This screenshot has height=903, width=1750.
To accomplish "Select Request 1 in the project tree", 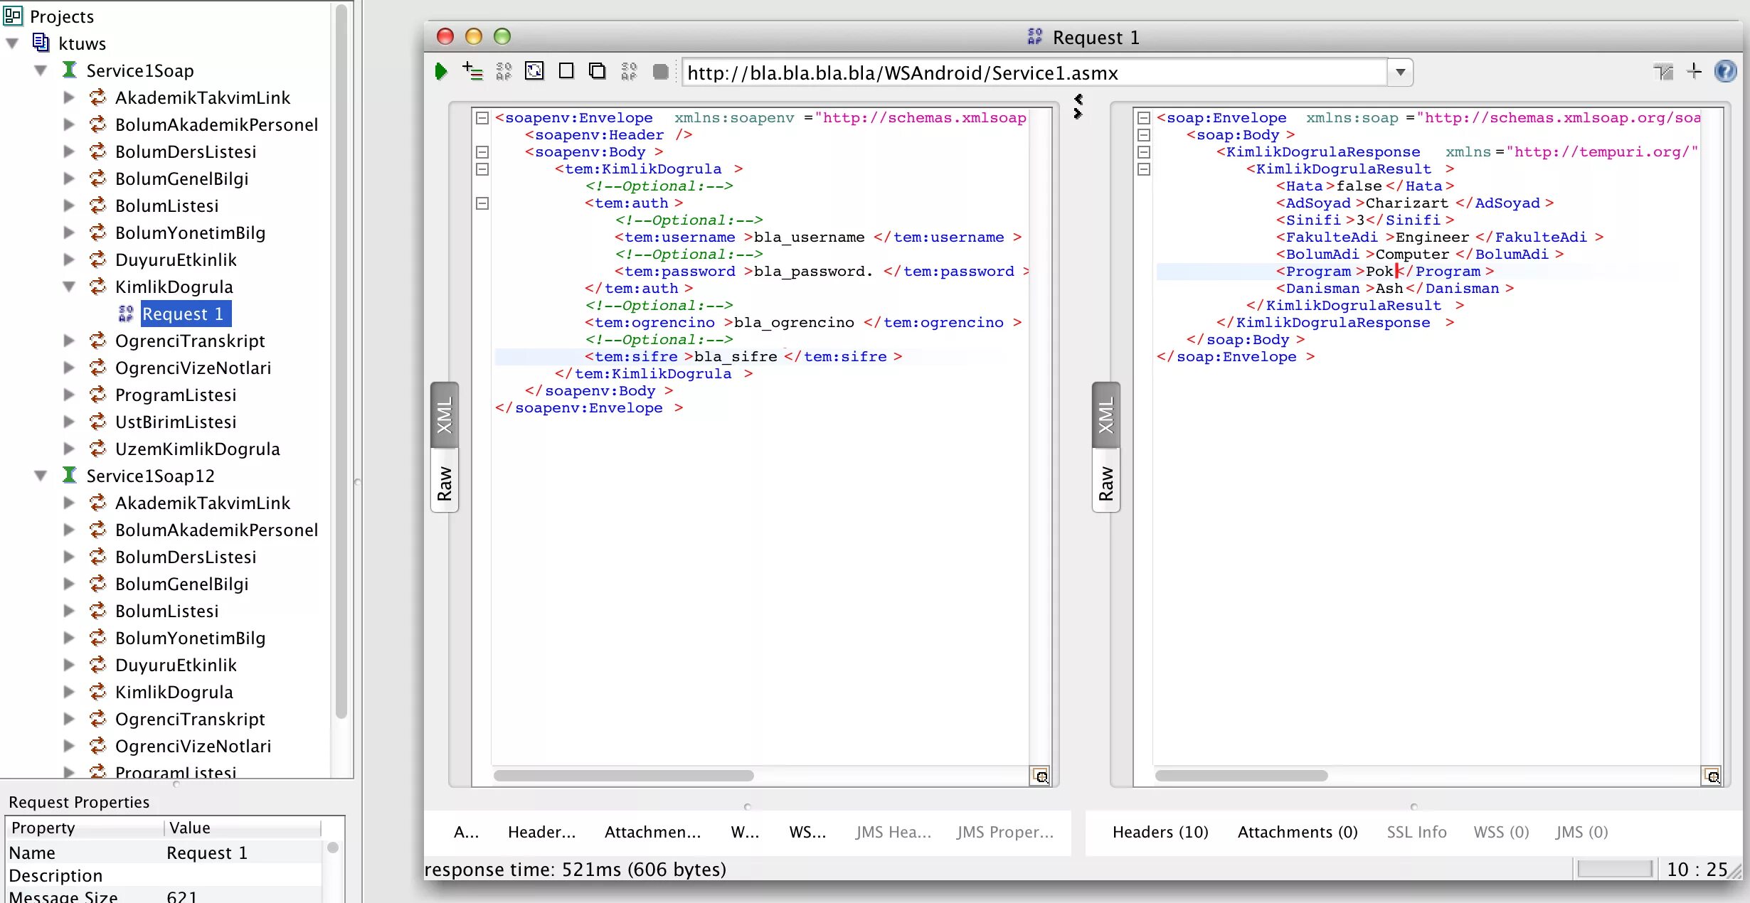I will coord(183,314).
